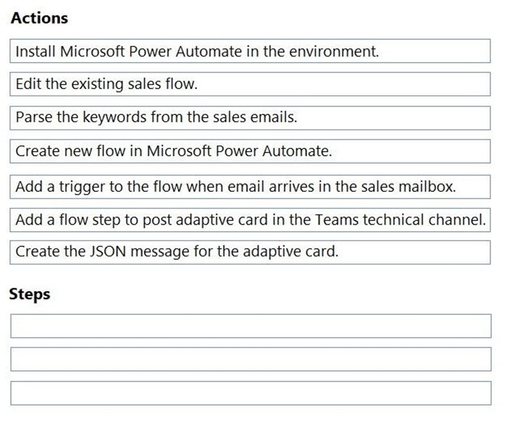Select 'Edit the existing sales flow' action

[x=251, y=84]
